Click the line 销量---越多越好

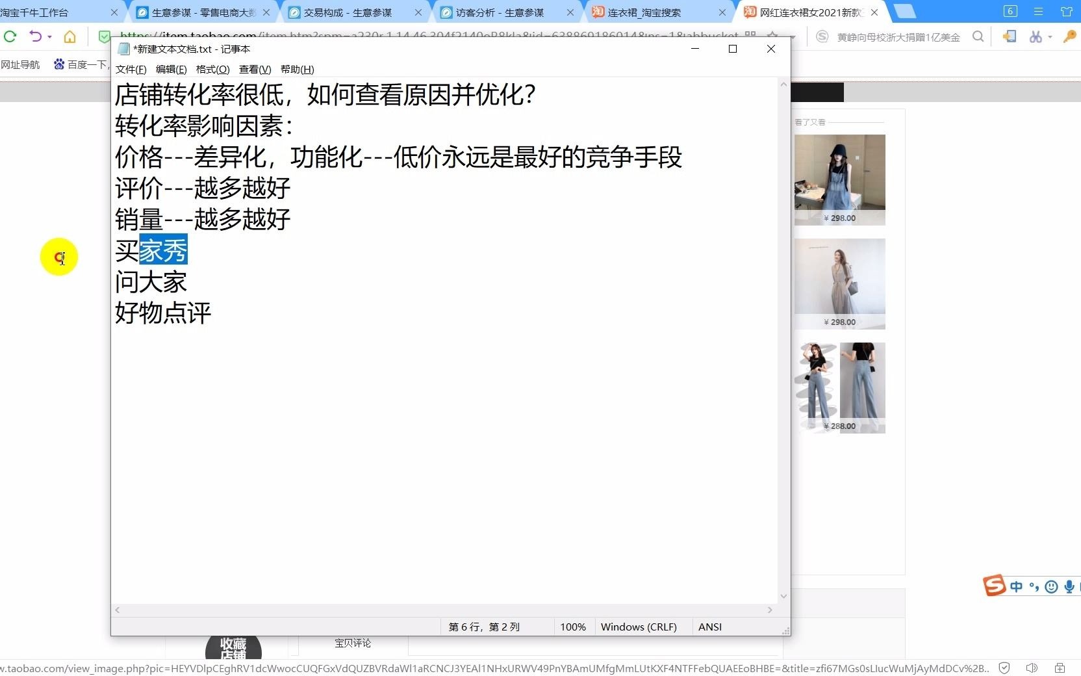point(203,219)
